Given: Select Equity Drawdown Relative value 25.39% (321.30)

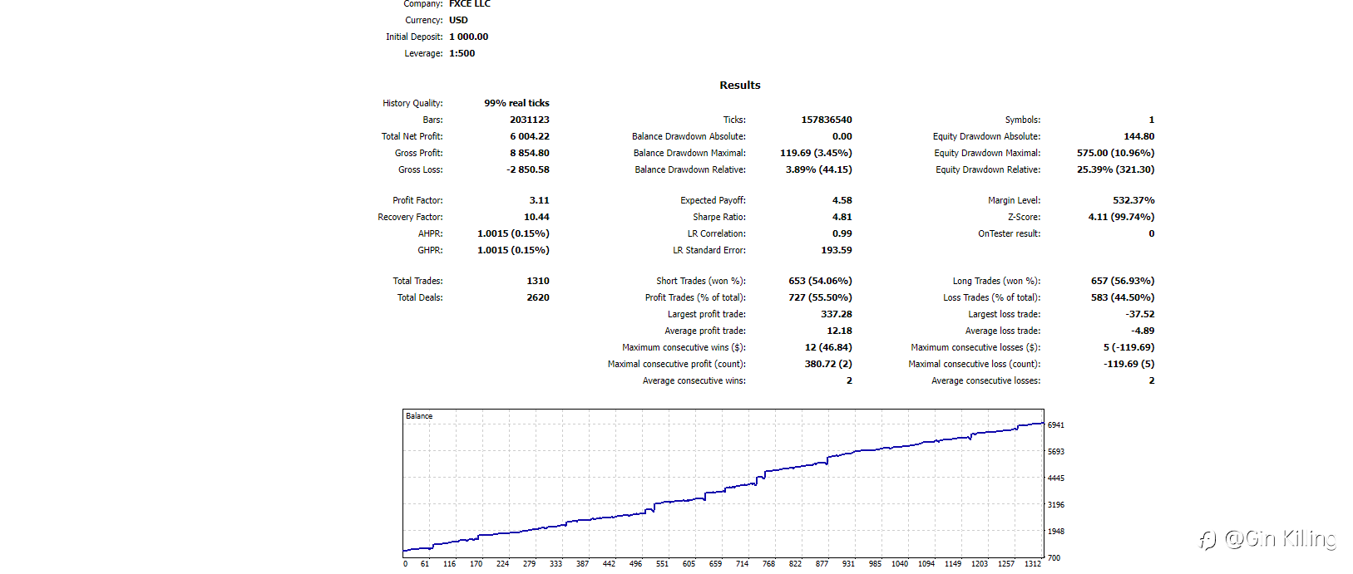Looking at the screenshot, I should coord(1116,169).
